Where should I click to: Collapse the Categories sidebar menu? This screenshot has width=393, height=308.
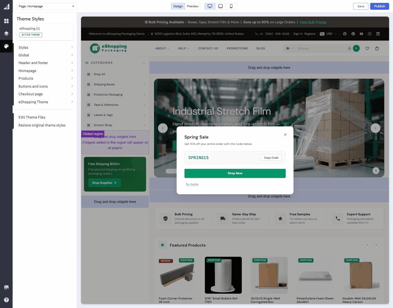[144, 63]
